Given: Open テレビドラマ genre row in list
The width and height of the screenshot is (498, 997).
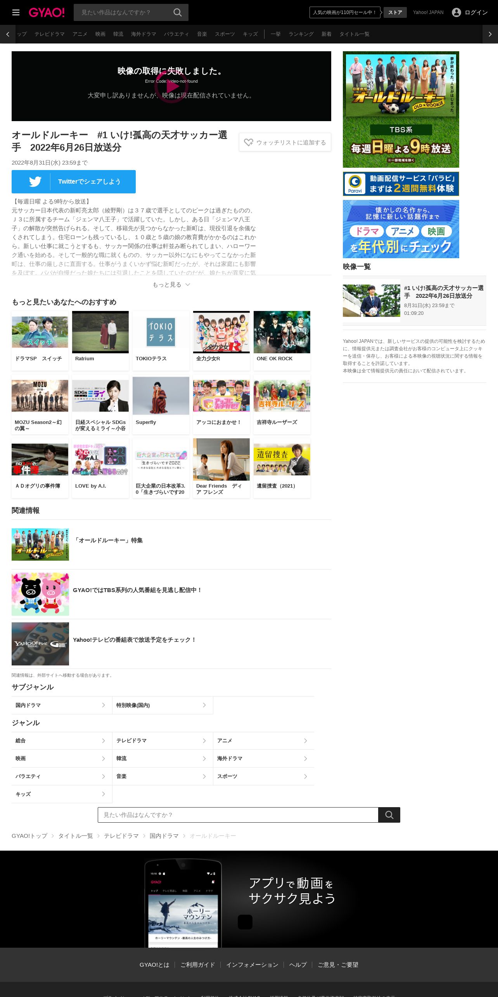Looking at the screenshot, I should (x=163, y=741).
